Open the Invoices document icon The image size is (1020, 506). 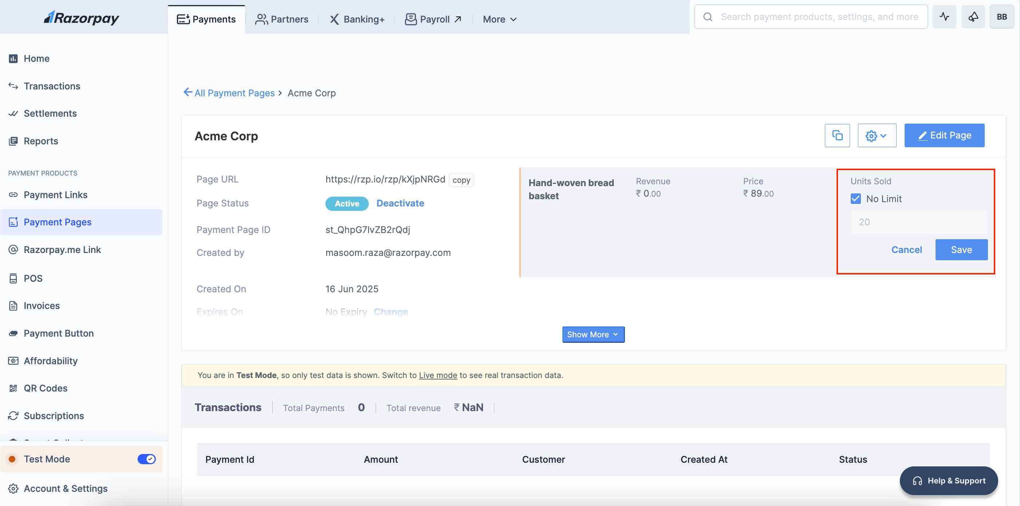[13, 306]
